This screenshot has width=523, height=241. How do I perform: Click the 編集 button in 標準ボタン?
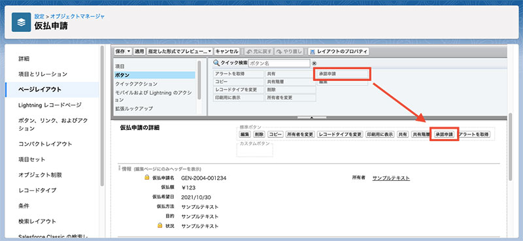(x=245, y=135)
